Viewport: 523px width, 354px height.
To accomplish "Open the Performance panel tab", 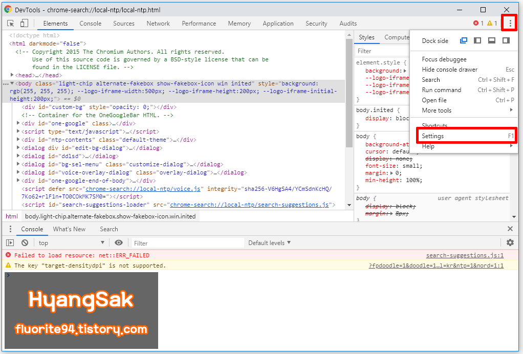I will point(199,24).
